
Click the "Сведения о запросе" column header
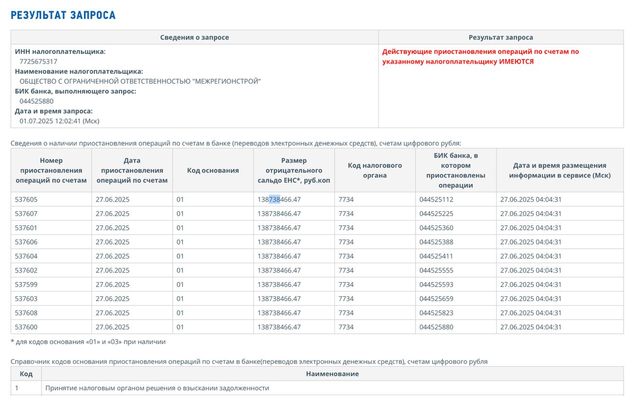pyautogui.click(x=194, y=37)
